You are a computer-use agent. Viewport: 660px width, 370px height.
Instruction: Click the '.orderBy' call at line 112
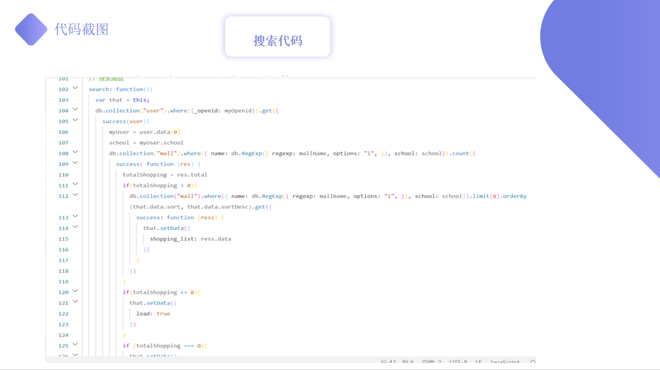pyautogui.click(x=513, y=196)
